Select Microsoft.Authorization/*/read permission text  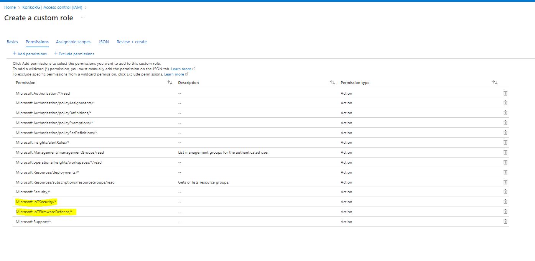tap(43, 93)
